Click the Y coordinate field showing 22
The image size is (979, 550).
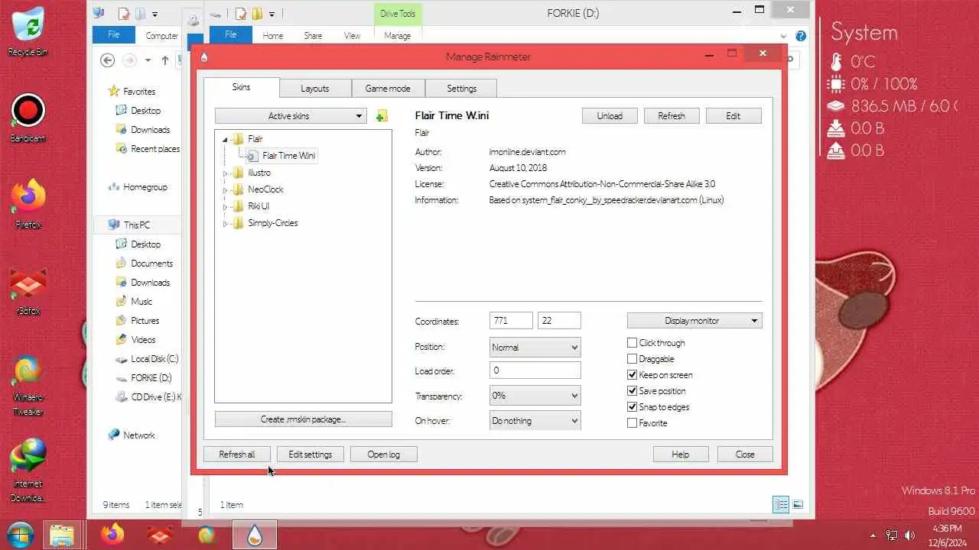(x=559, y=321)
